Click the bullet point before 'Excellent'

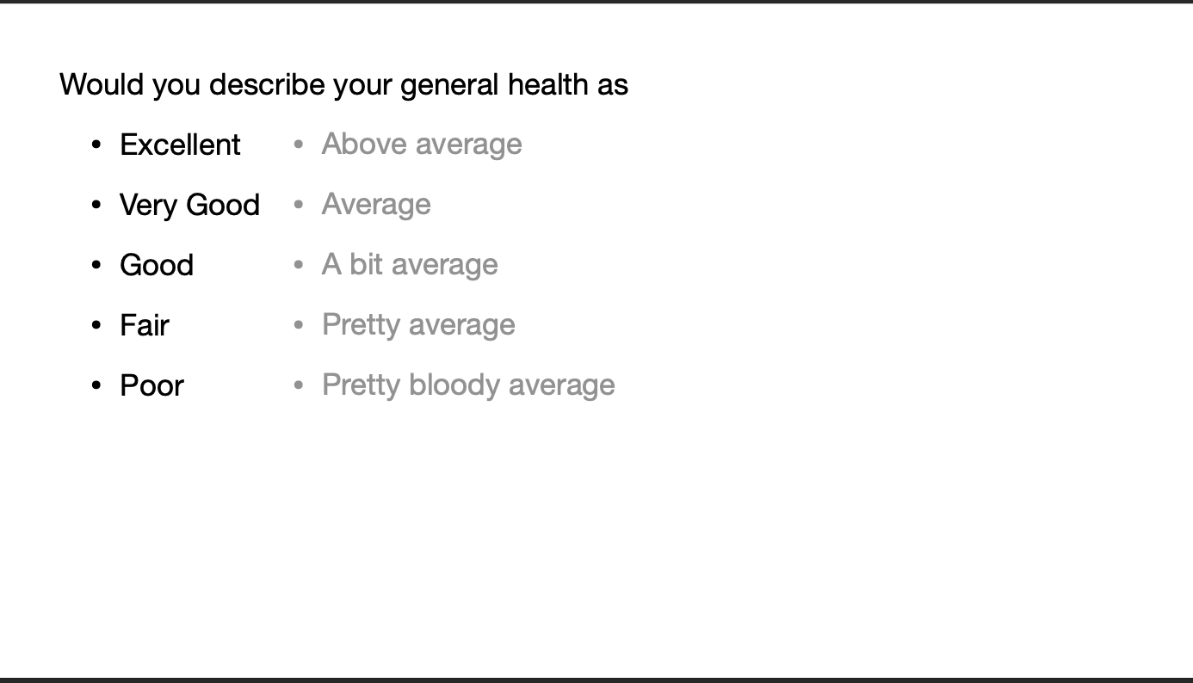(96, 145)
